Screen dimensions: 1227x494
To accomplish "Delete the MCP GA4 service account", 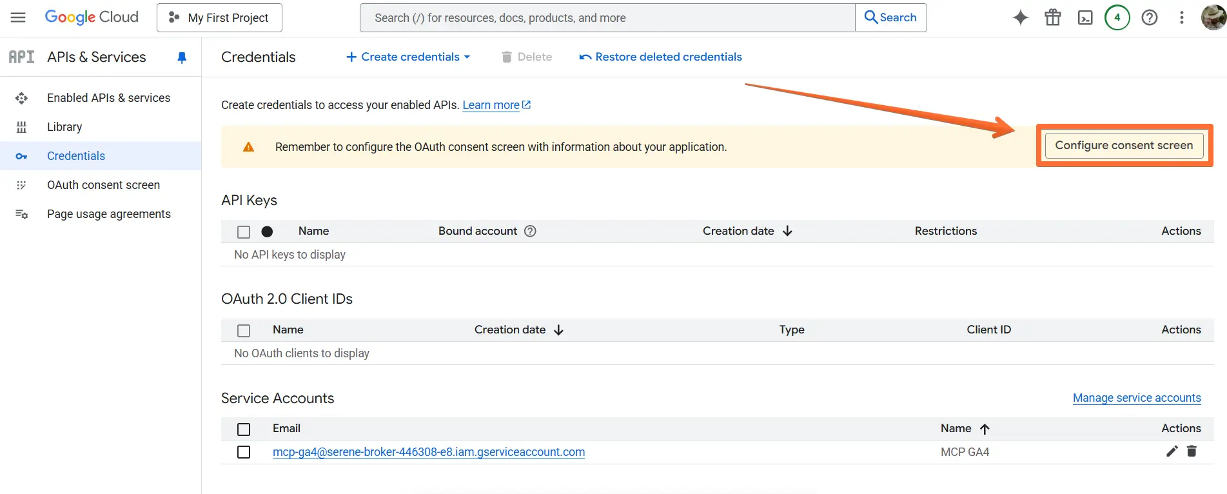I will click(x=1192, y=451).
